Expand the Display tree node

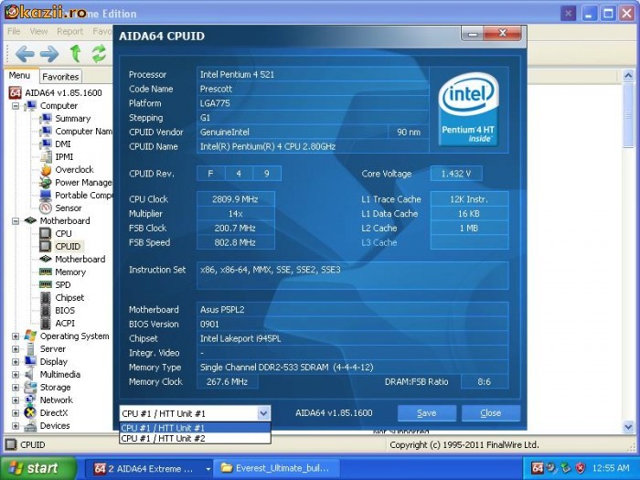[x=16, y=362]
